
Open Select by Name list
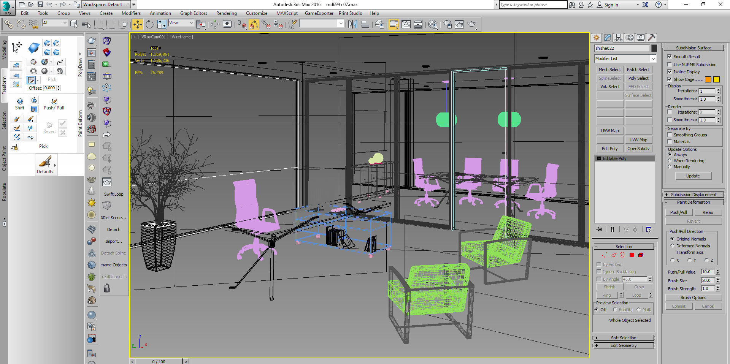[86, 24]
